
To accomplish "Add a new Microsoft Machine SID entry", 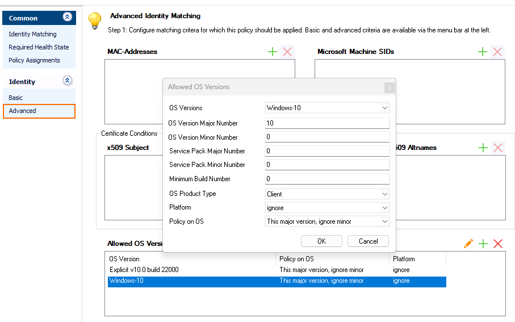I will coord(483,52).
